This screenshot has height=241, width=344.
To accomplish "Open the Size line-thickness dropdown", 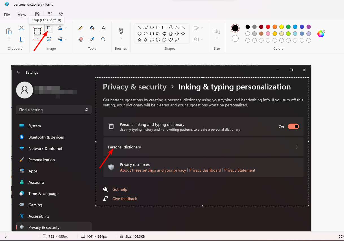I will click(217, 38).
